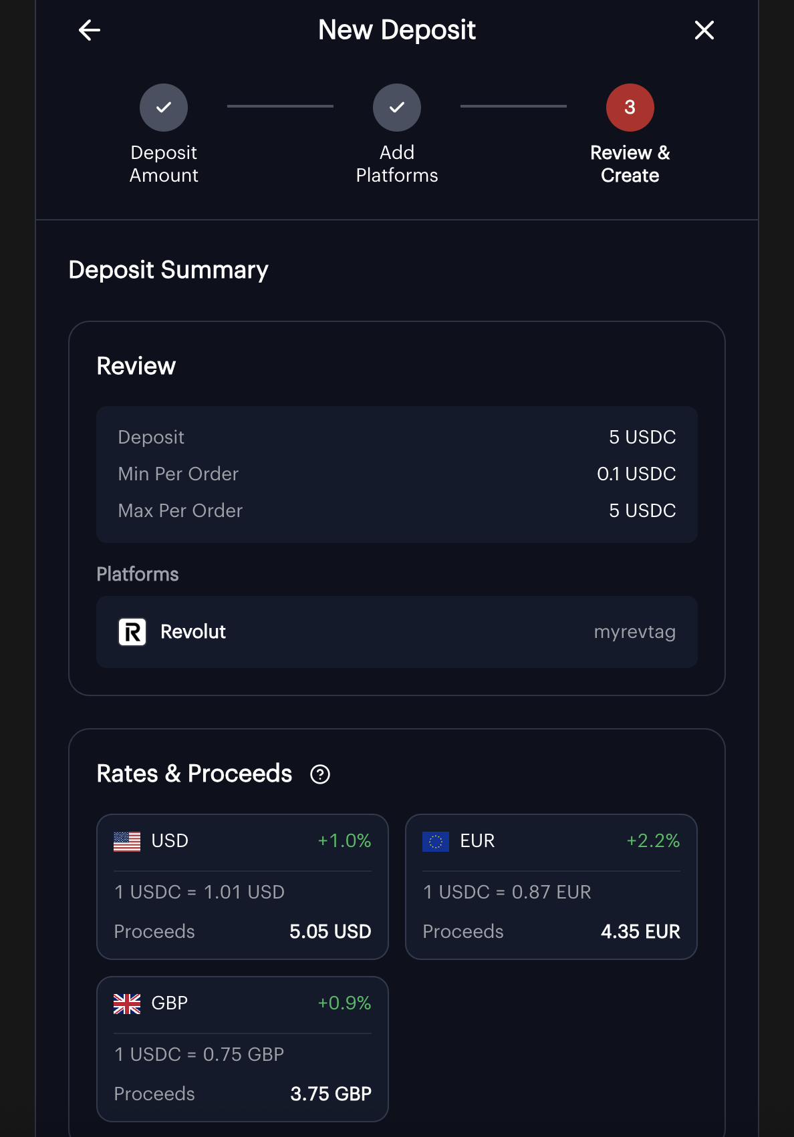
Task: Click the Add Platforms step checkmark
Action: 397,108
